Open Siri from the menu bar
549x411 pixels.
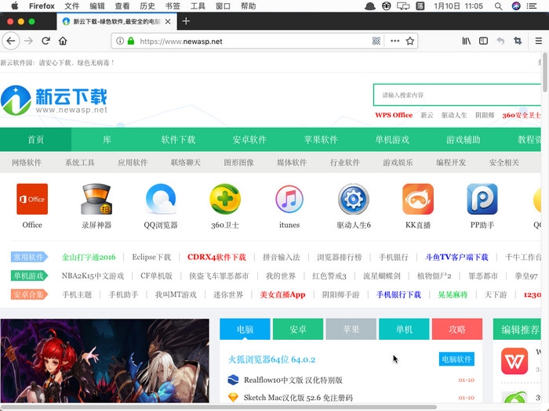pyautogui.click(x=516, y=6)
